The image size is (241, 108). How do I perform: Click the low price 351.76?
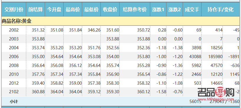pyautogui.click(x=94, y=48)
